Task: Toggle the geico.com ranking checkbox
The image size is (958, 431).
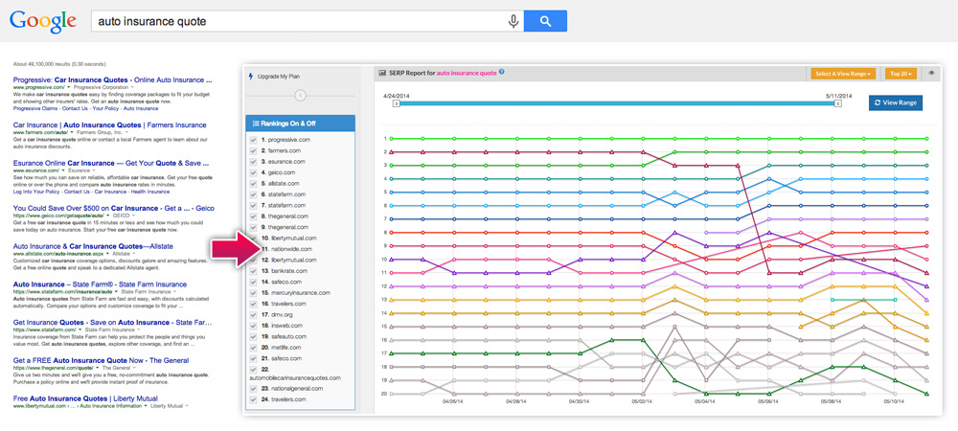Action: tap(253, 172)
